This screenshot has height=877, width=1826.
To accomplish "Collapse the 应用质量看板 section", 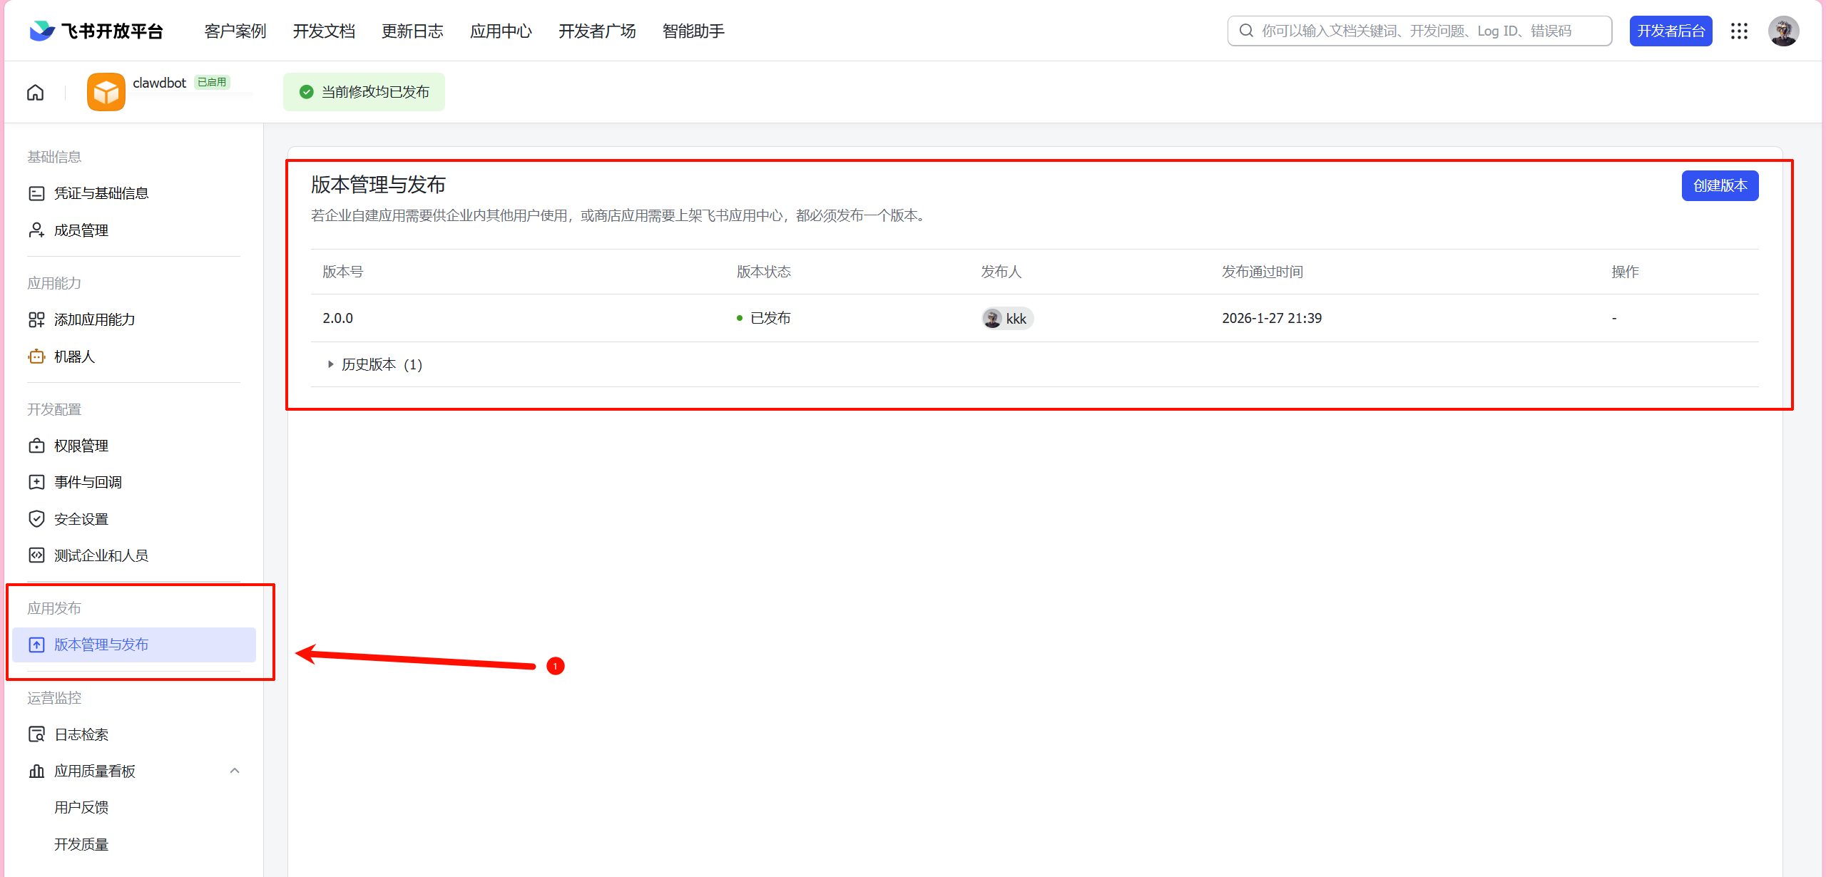I will click(235, 771).
